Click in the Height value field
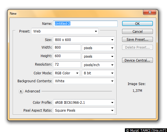The height and width of the screenshot is (132, 167). tap(67, 56)
